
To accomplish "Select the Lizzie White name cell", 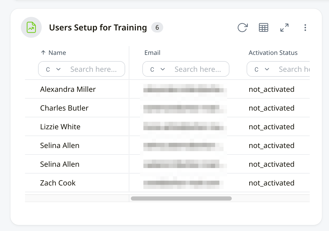I will 60,127.
